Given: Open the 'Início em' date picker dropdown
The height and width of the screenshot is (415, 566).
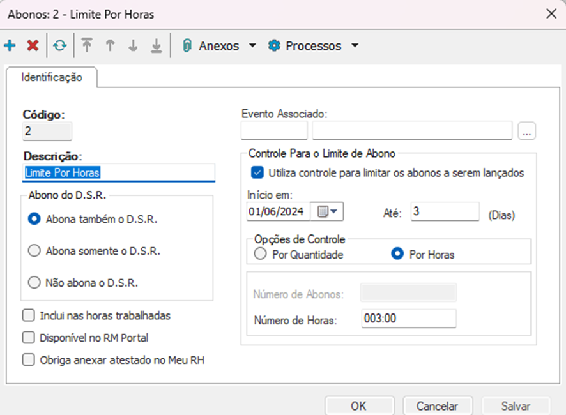Looking at the screenshot, I should [x=328, y=211].
